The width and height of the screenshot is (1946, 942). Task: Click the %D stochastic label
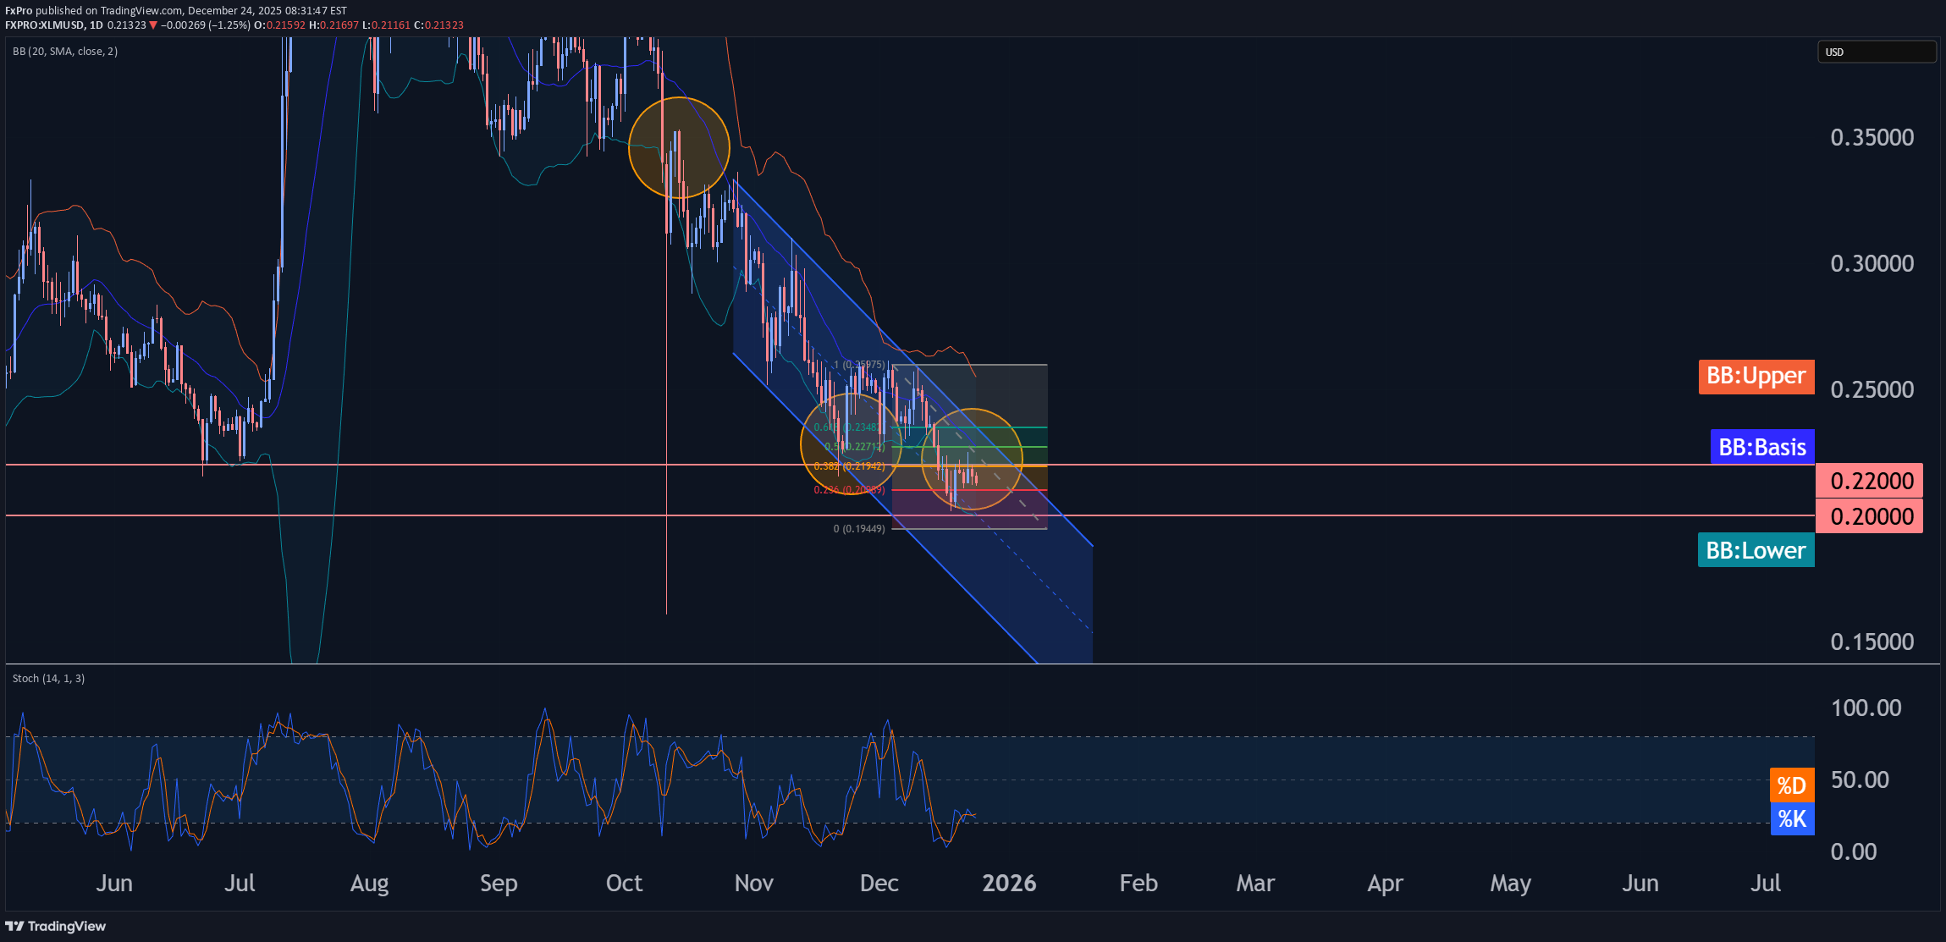click(x=1791, y=785)
